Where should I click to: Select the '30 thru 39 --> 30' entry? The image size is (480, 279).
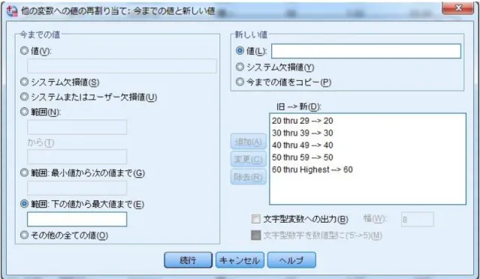(x=303, y=133)
